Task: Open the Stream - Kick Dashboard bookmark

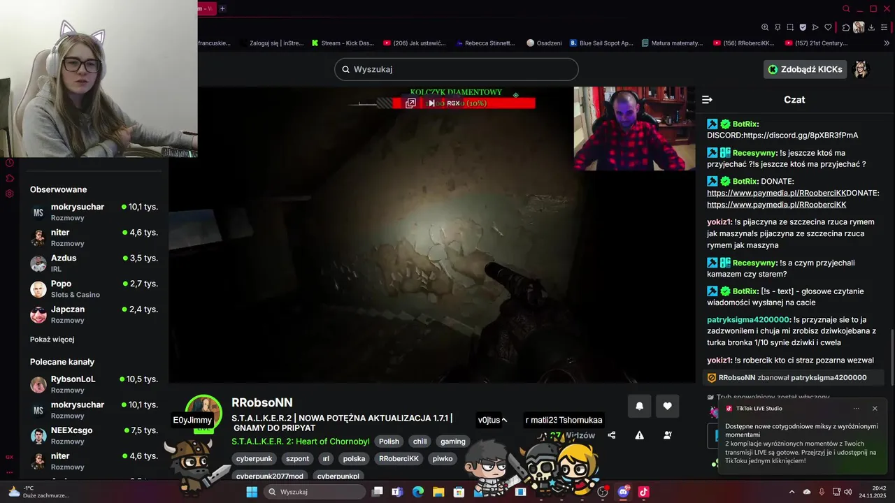Action: click(x=343, y=43)
